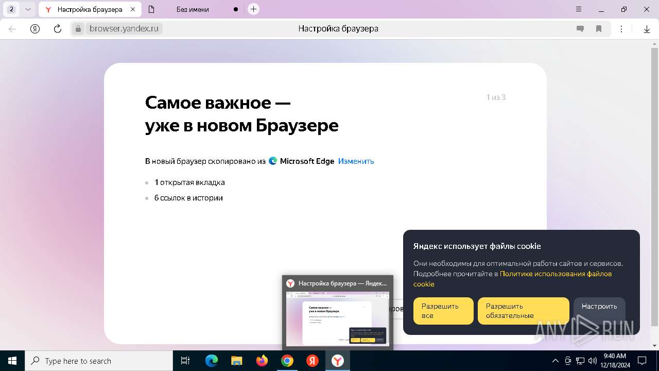This screenshot has height=371, width=659.
Task: Click the Yandex Я home button
Action: point(35,29)
